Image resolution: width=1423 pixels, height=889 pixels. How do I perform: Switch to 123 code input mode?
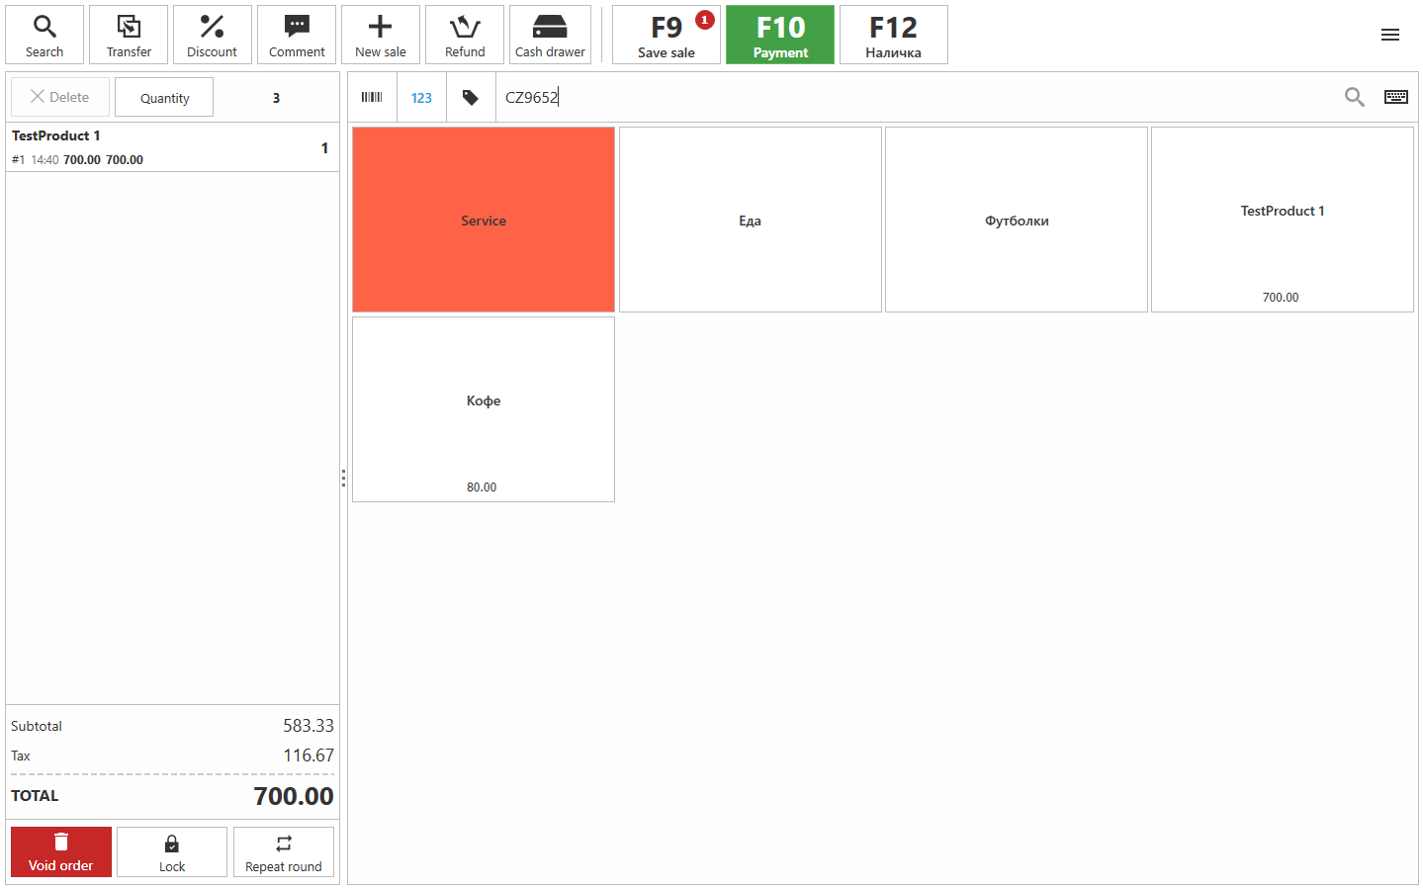point(421,97)
